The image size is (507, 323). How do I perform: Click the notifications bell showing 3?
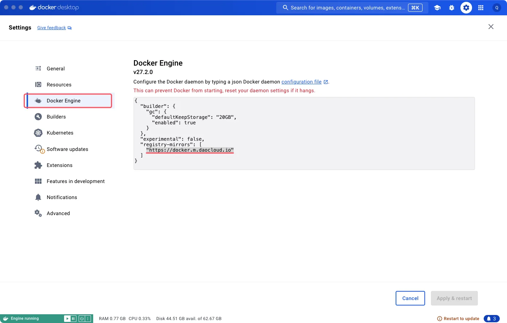click(x=491, y=318)
